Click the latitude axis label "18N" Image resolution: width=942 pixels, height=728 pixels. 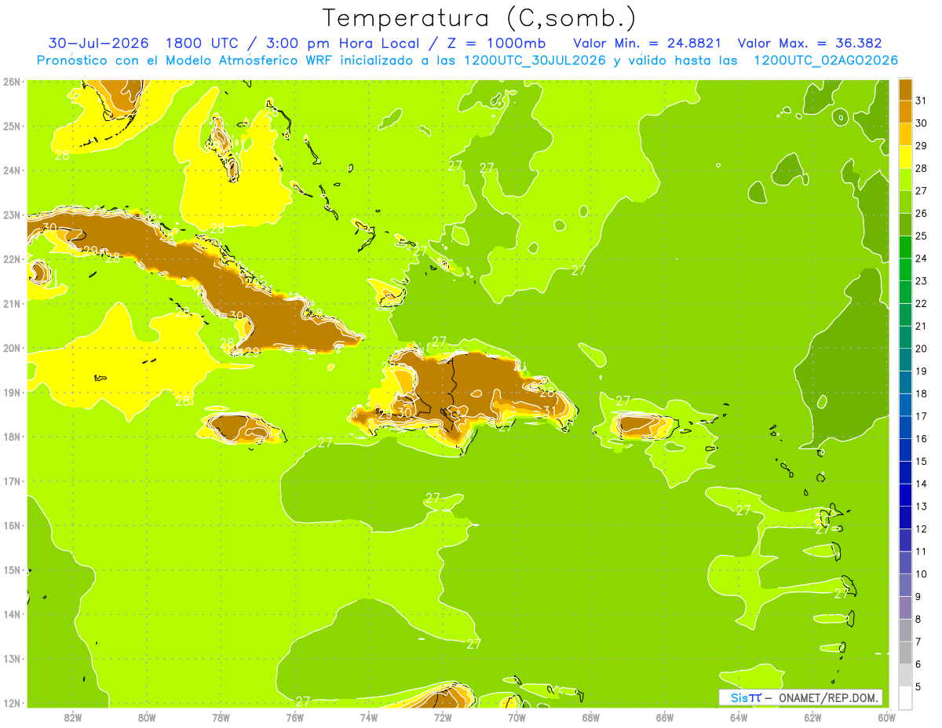pyautogui.click(x=12, y=437)
